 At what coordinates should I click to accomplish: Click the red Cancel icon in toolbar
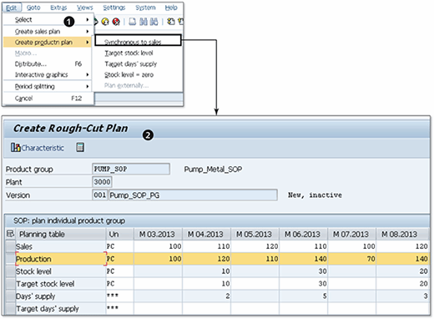tap(116, 22)
